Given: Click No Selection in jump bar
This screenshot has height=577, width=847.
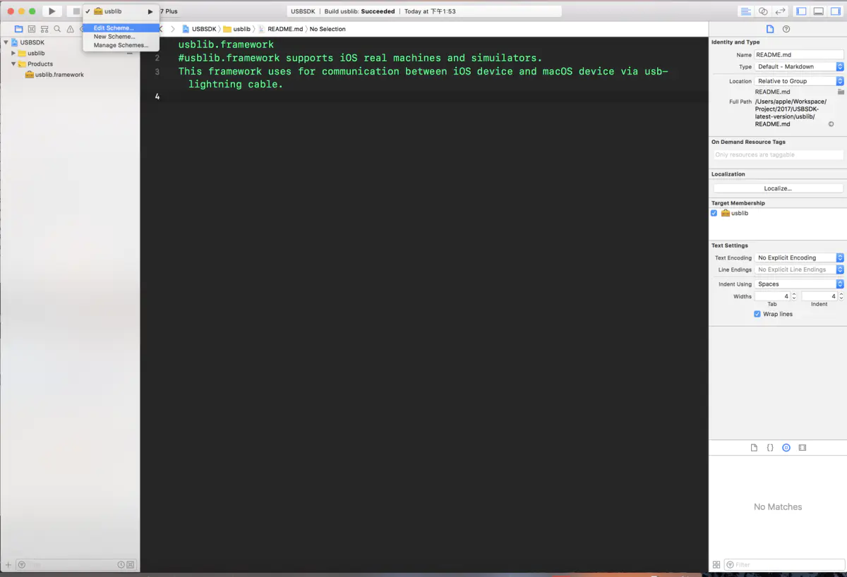Looking at the screenshot, I should (x=328, y=29).
